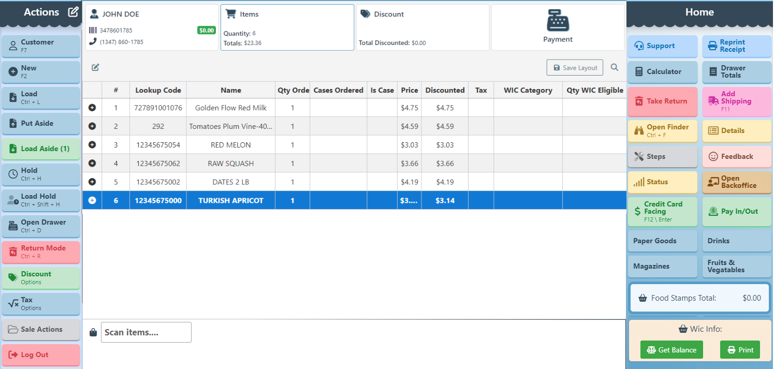Open Finder with binoculars icon
This screenshot has width=774, height=369.
click(662, 131)
